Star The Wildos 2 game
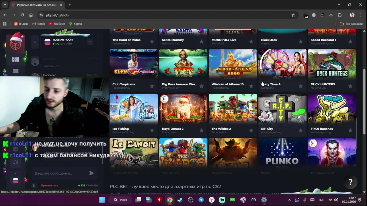The width and height of the screenshot is (367, 206). click(x=251, y=130)
